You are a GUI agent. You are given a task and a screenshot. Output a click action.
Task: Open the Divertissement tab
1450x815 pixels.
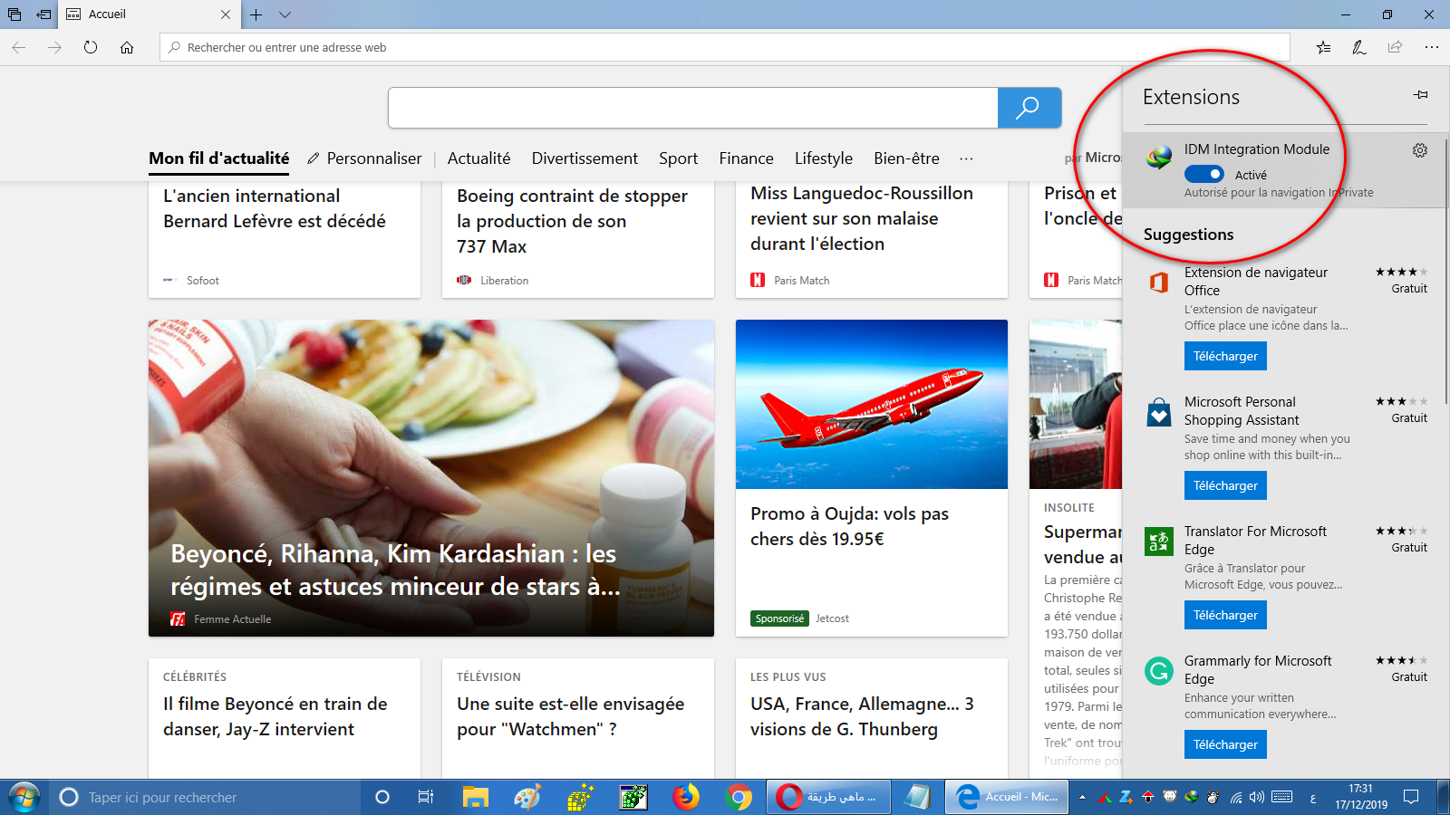pyautogui.click(x=585, y=158)
